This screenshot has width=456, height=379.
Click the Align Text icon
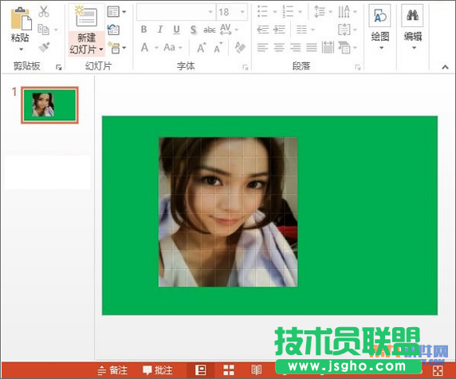click(344, 30)
